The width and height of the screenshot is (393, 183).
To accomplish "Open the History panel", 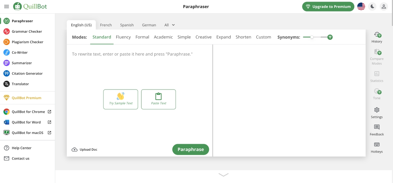I will click(x=377, y=37).
